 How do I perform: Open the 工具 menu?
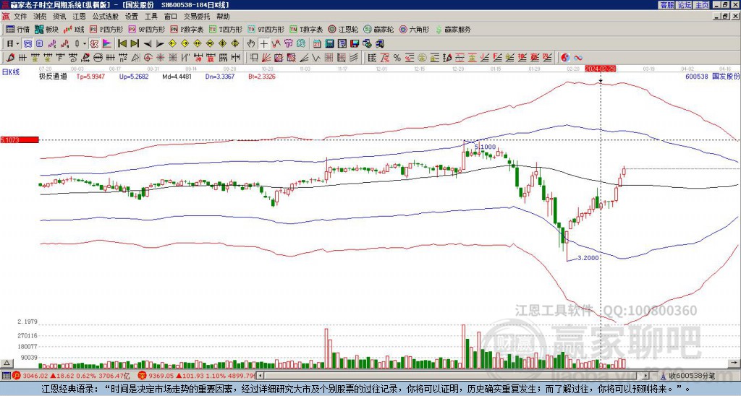tap(151, 17)
